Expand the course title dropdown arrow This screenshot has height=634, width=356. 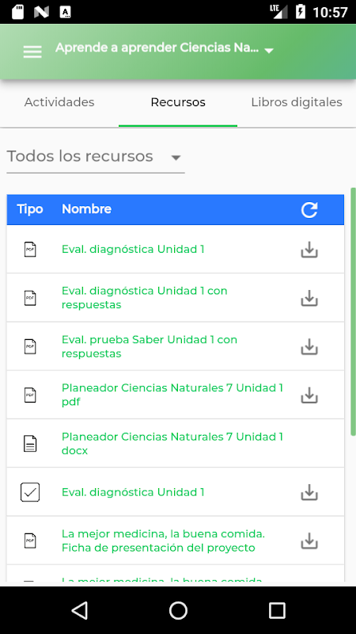[x=269, y=51]
